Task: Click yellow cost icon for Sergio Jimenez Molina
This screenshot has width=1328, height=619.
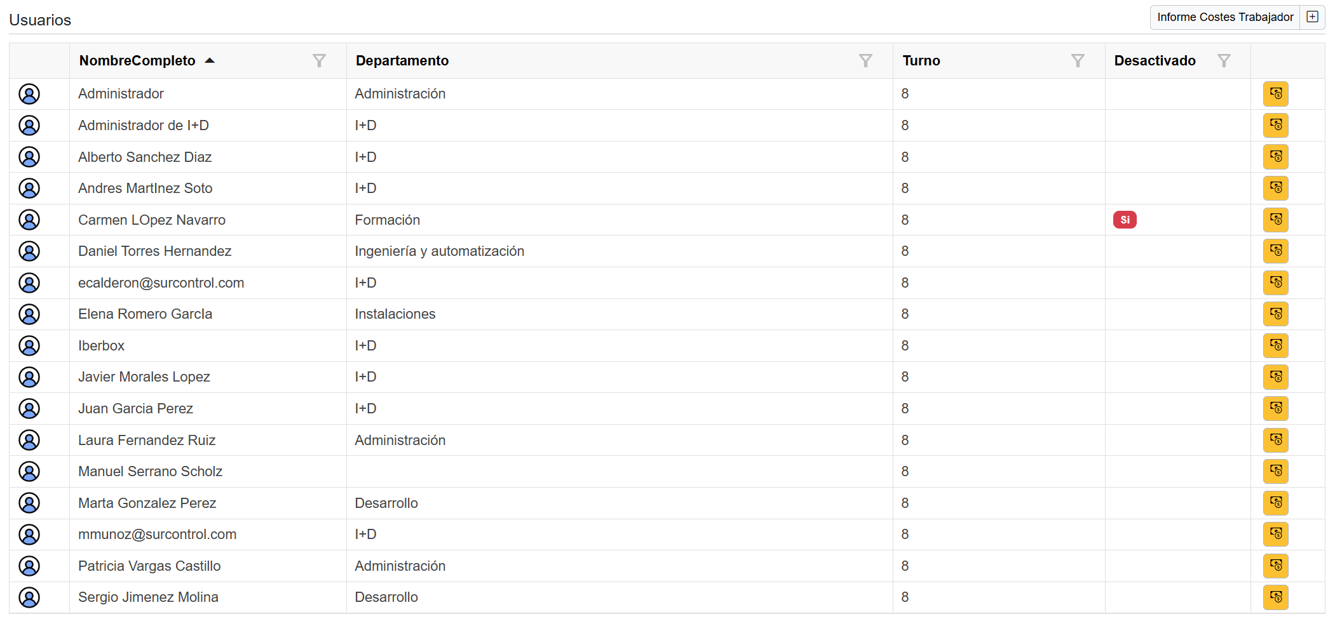Action: (1275, 597)
